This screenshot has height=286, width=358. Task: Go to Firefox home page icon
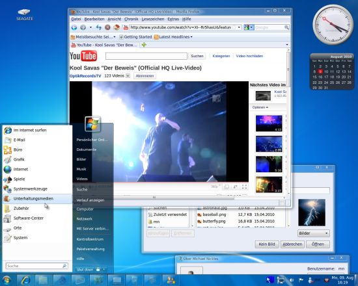pyautogui.click(x=117, y=27)
